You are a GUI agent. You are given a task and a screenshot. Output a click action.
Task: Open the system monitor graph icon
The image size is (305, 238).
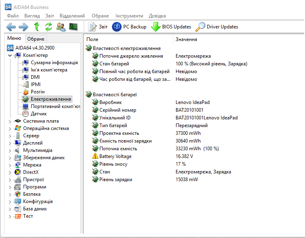[x=73, y=27]
